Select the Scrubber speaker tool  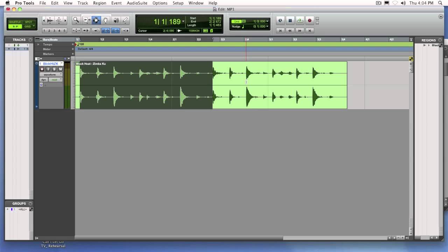tap(116, 20)
